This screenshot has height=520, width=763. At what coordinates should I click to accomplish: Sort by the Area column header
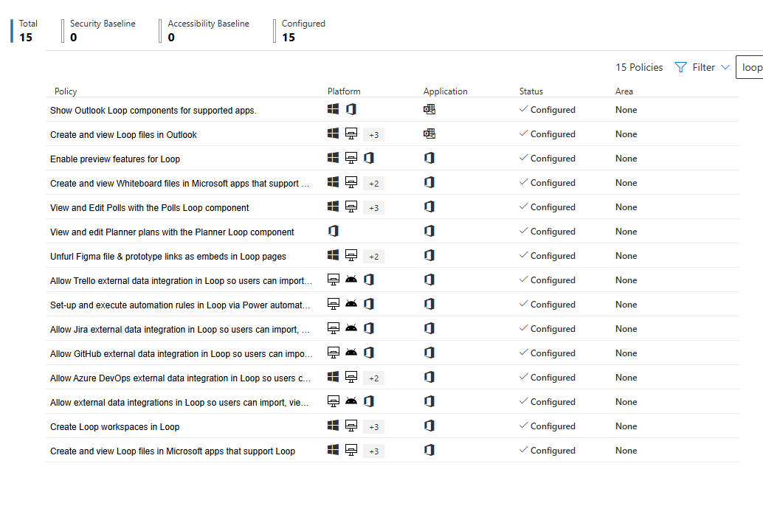pos(624,91)
